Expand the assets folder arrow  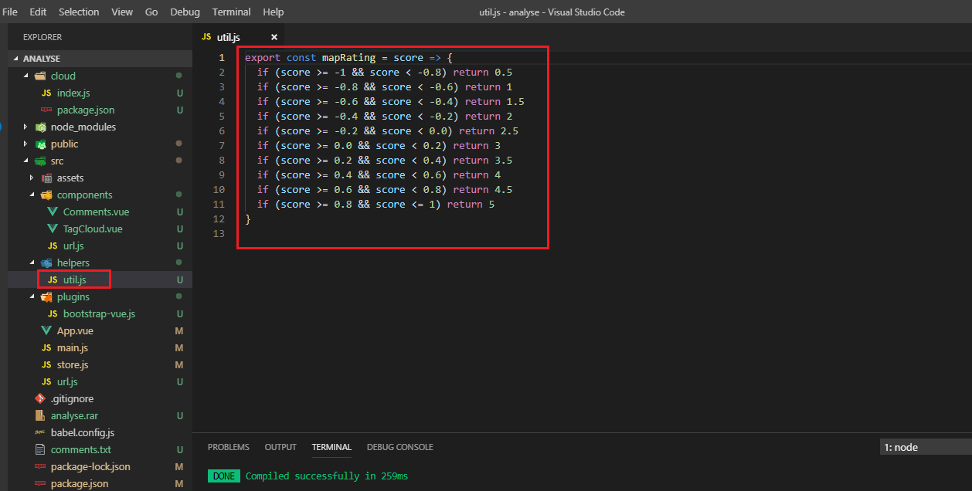click(32, 178)
